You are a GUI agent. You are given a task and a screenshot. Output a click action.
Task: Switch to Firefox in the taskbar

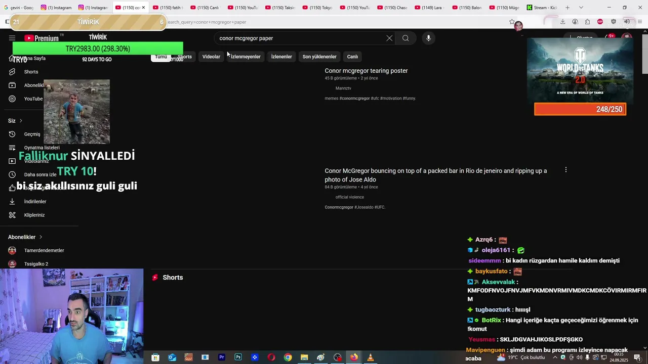tap(354, 357)
